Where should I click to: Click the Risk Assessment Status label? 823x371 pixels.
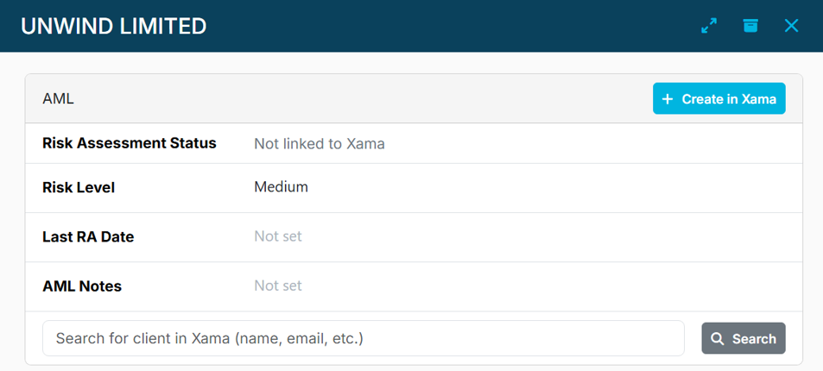pos(130,143)
